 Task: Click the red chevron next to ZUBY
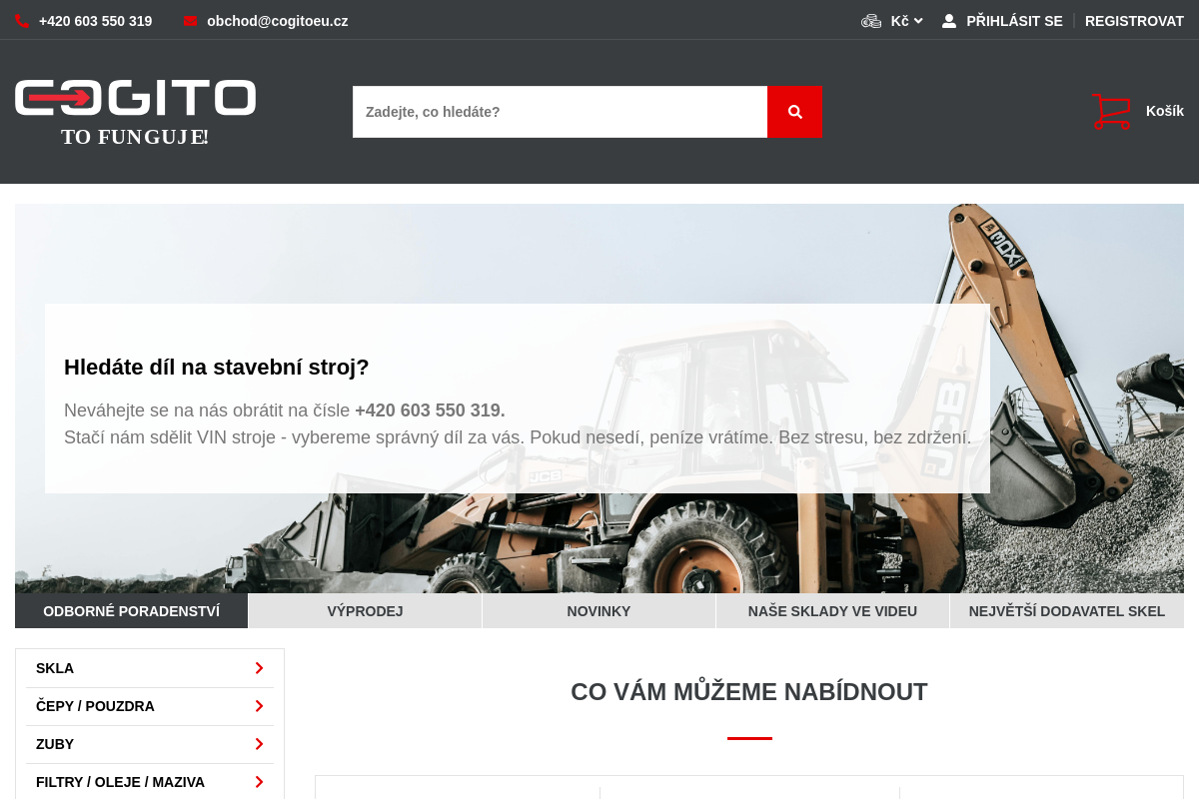[x=259, y=744]
